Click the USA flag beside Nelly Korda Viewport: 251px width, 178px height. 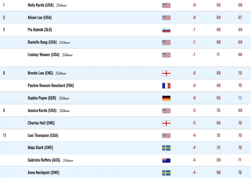click(x=166, y=5)
